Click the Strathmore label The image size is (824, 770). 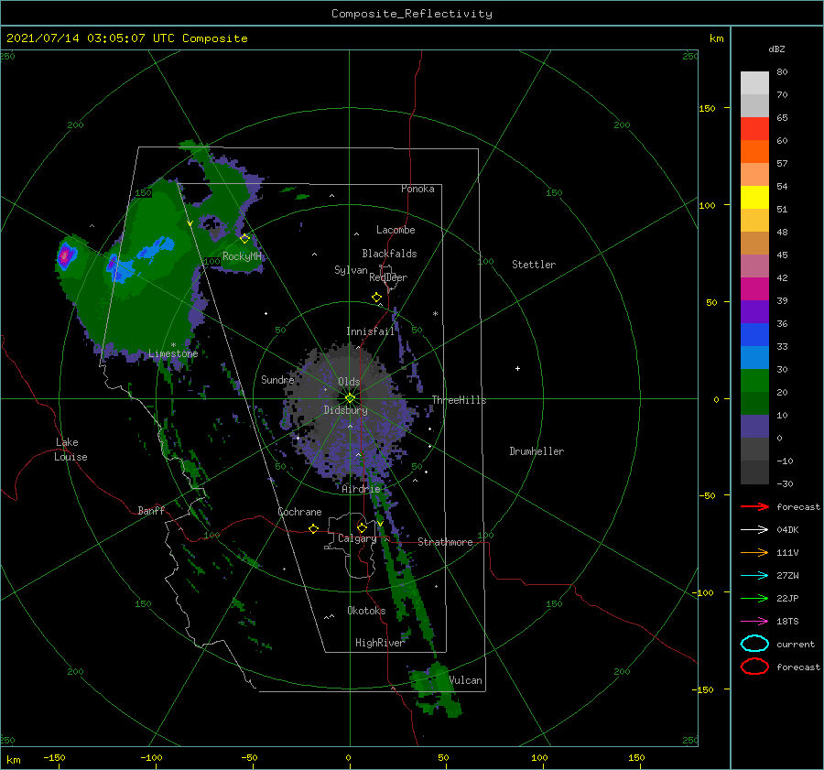click(x=445, y=542)
